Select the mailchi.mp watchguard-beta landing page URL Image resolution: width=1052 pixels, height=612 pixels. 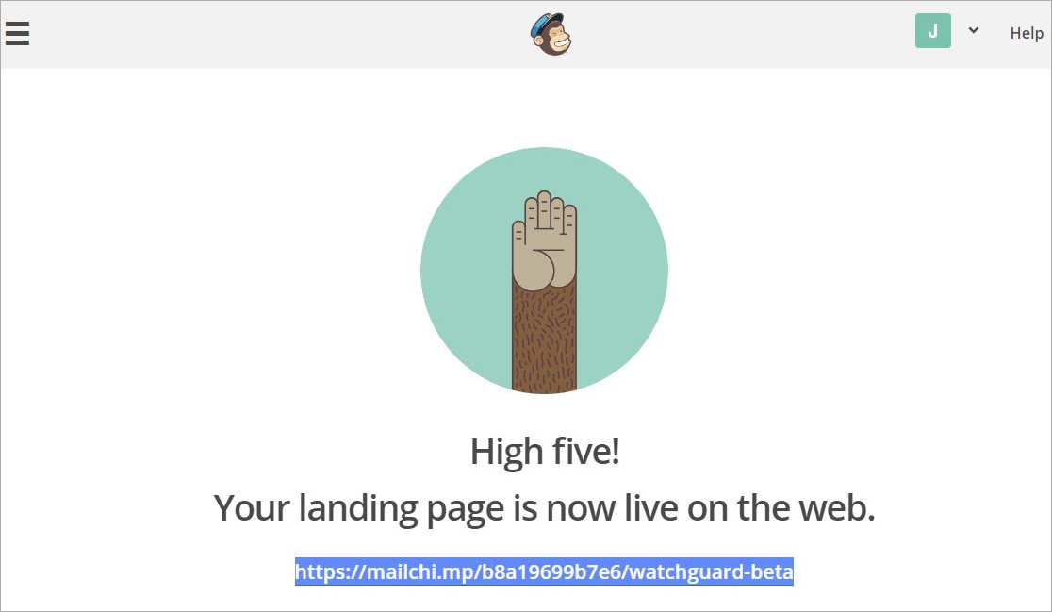click(x=544, y=571)
